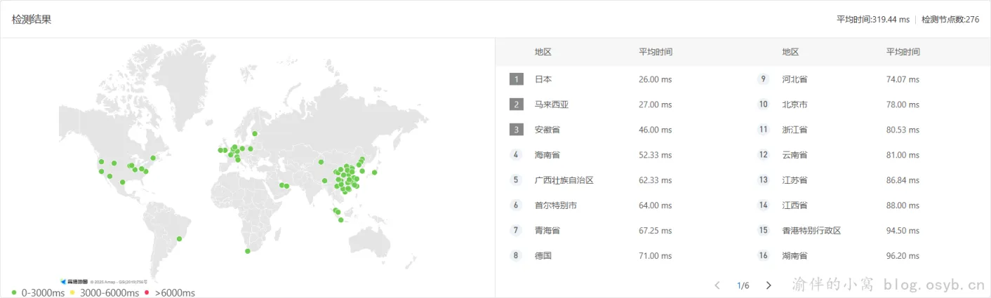This screenshot has width=991, height=298.
Task: Select the 安徽省 region name
Action: 547,130
